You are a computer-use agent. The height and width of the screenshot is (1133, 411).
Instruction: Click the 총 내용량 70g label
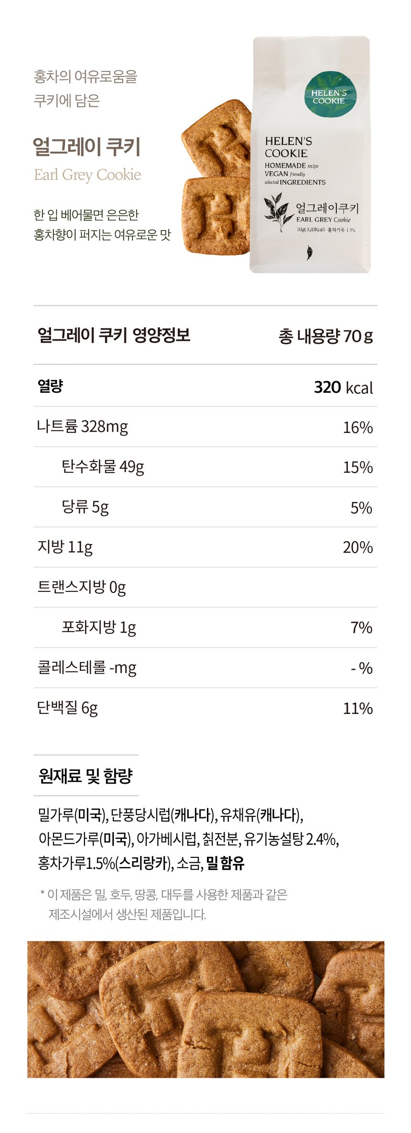tap(325, 336)
